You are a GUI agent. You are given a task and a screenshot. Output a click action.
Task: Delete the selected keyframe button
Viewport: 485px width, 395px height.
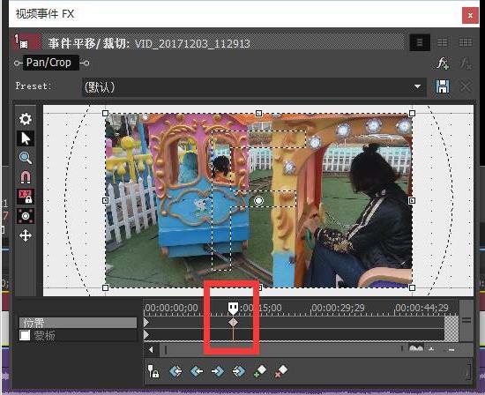(x=281, y=371)
